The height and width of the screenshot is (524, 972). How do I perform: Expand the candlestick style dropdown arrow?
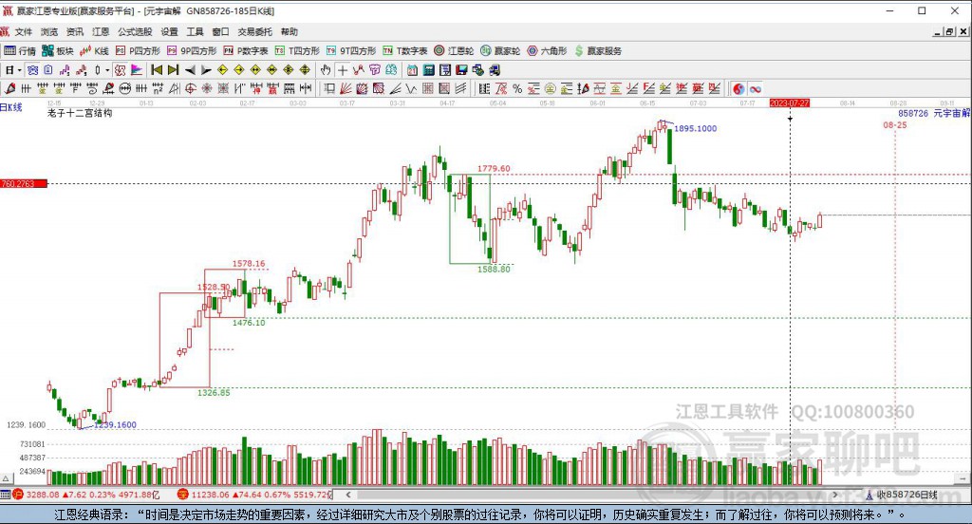[106, 70]
